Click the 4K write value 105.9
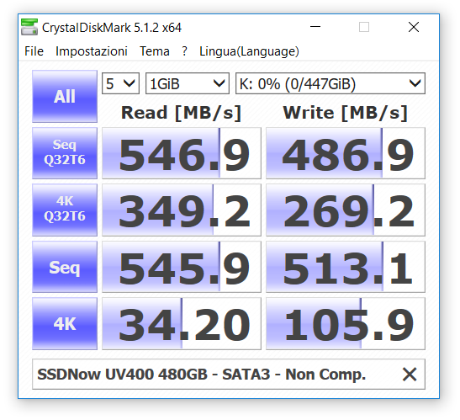Image resolution: width=460 pixels, height=420 pixels. click(346, 323)
